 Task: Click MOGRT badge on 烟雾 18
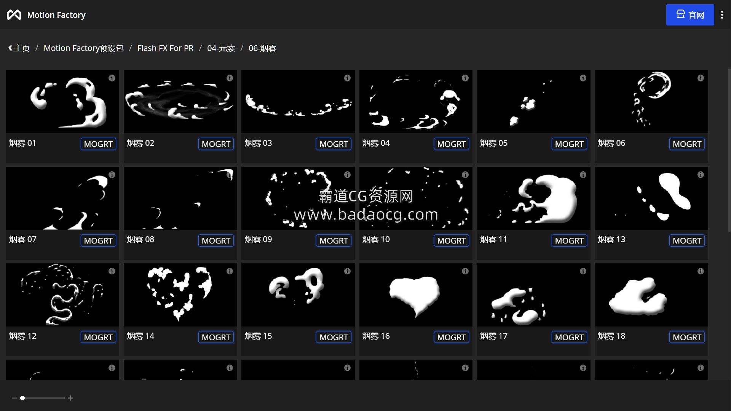[x=687, y=337]
